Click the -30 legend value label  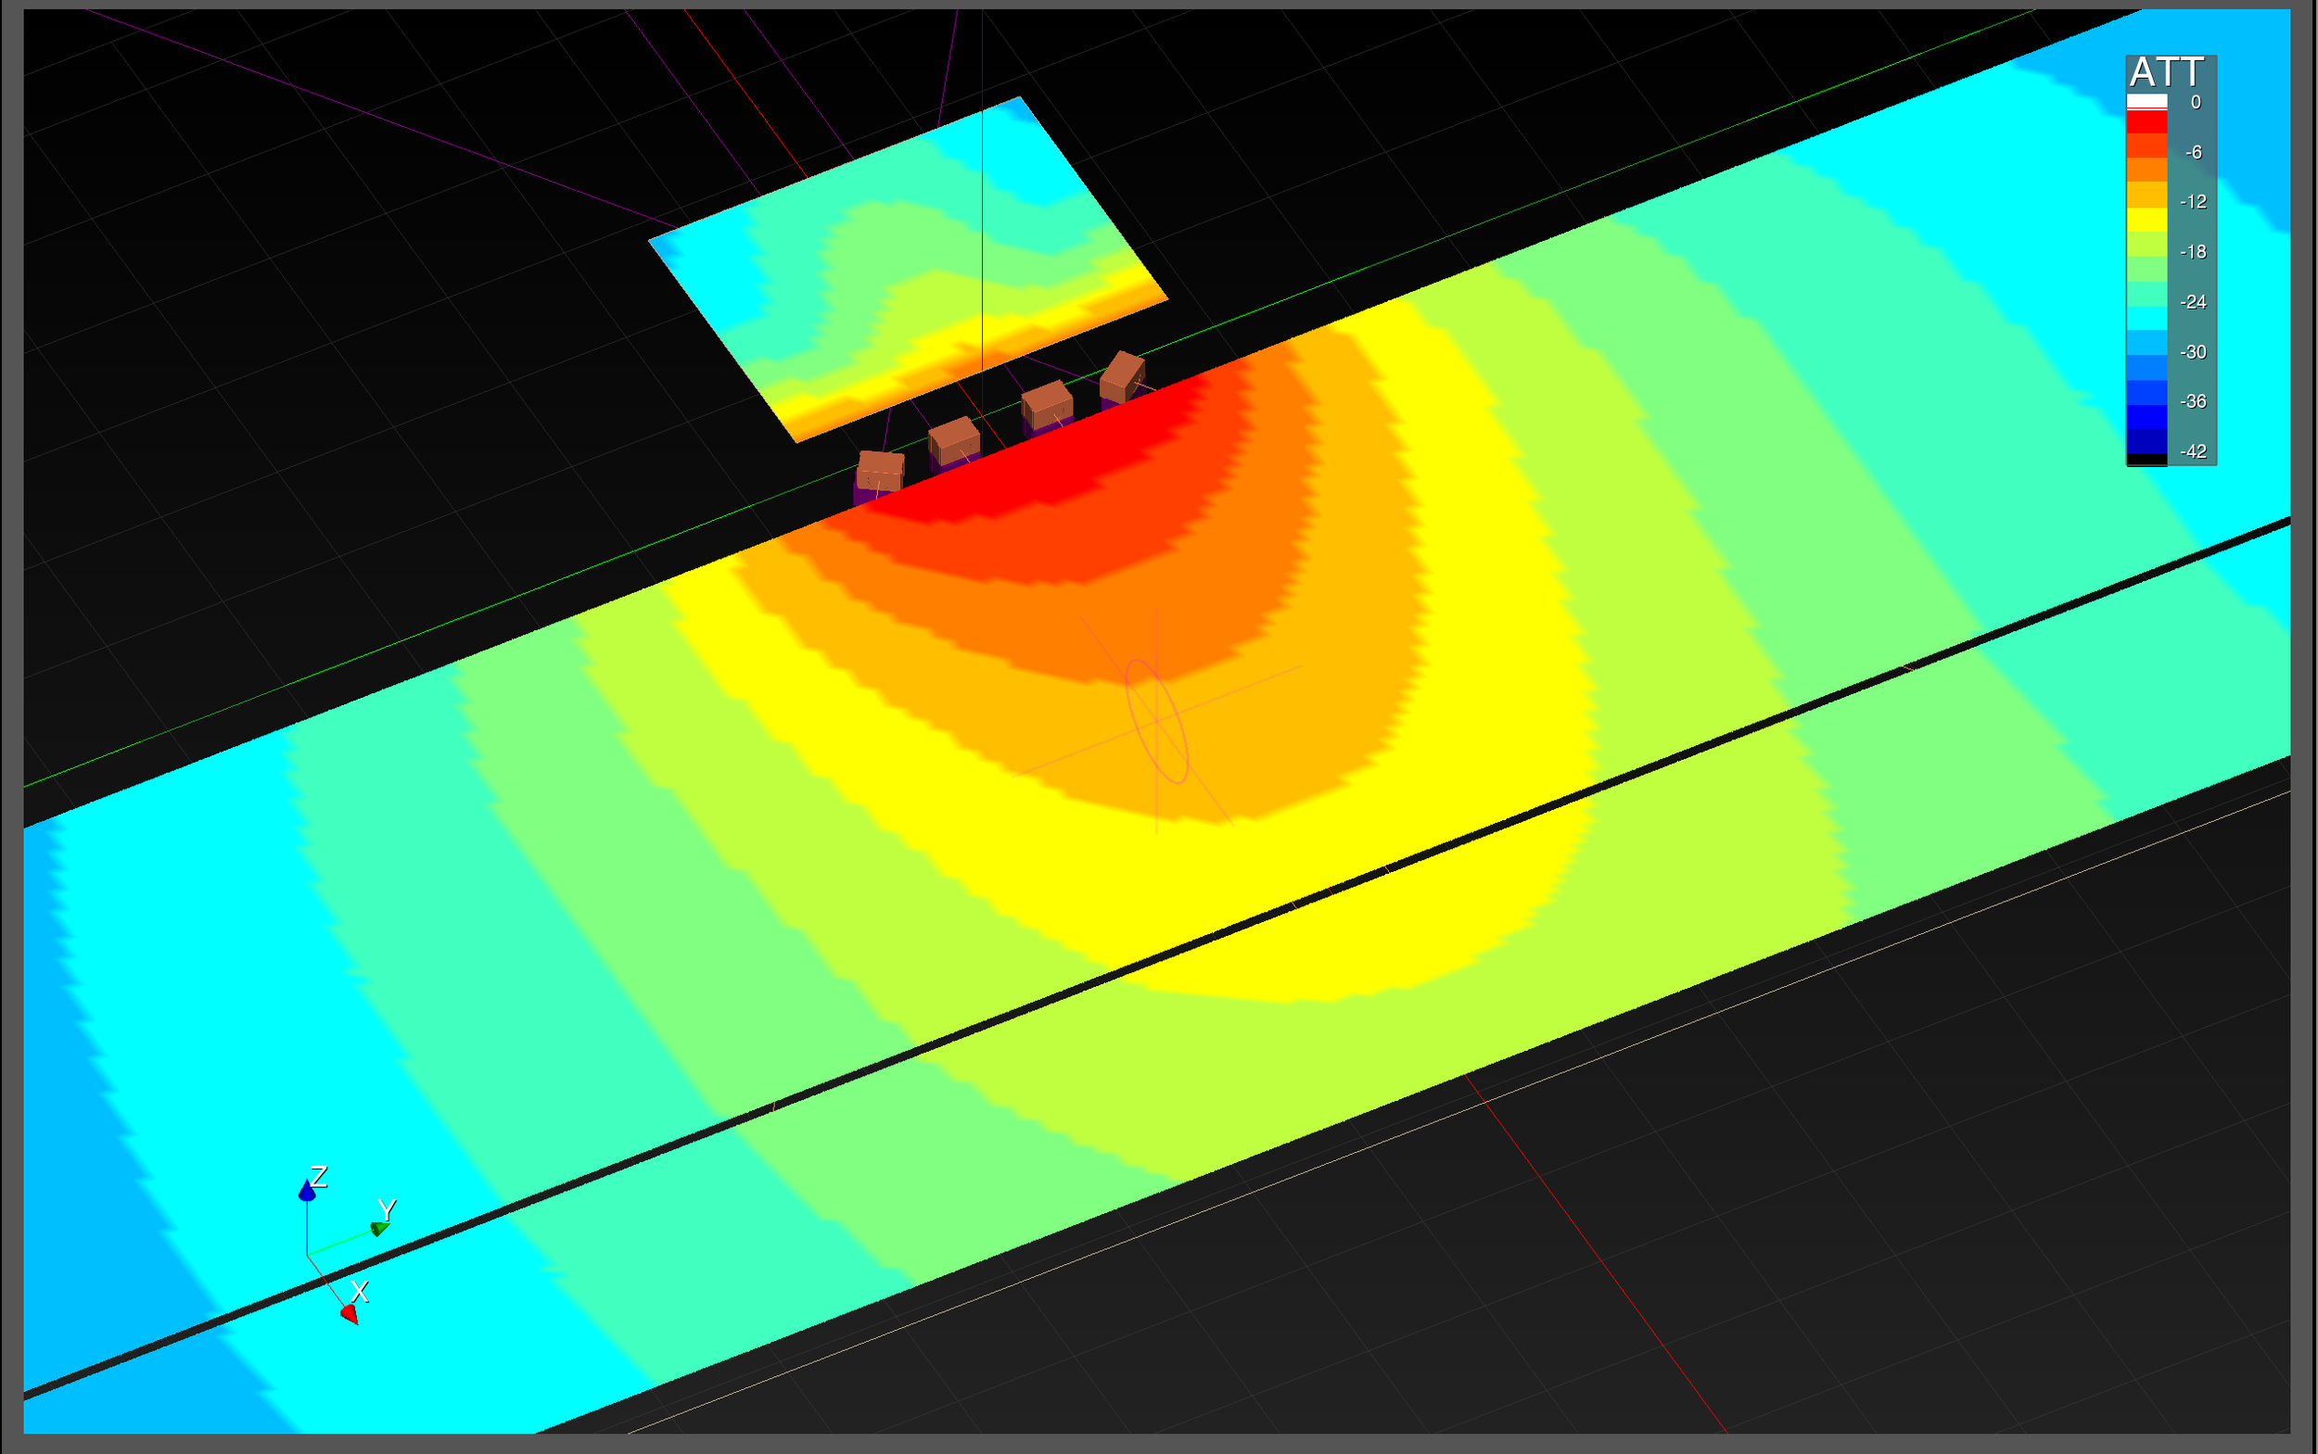pos(2193,352)
